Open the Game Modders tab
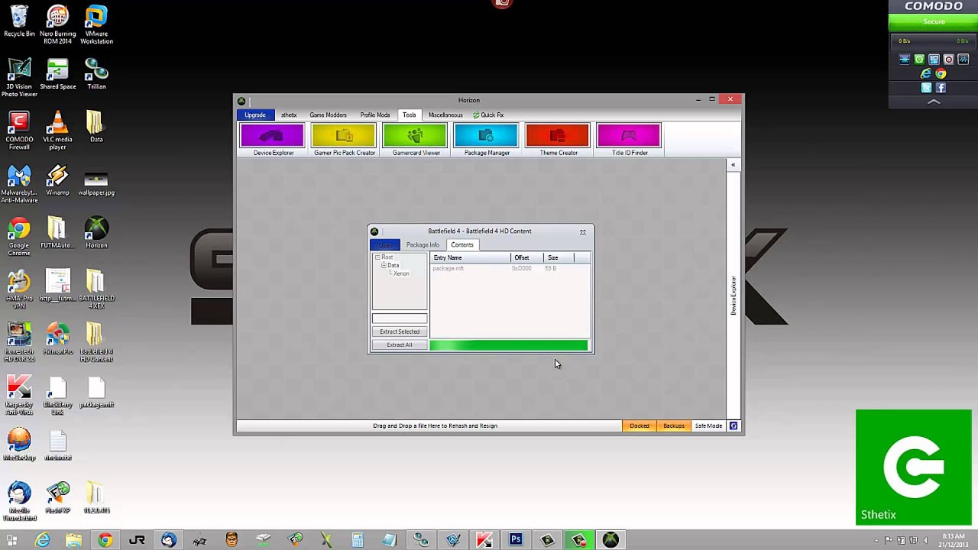This screenshot has width=978, height=550. pyautogui.click(x=328, y=115)
